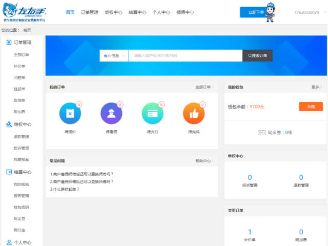Open the 待雇佣 purple worker icon

pos(111,114)
